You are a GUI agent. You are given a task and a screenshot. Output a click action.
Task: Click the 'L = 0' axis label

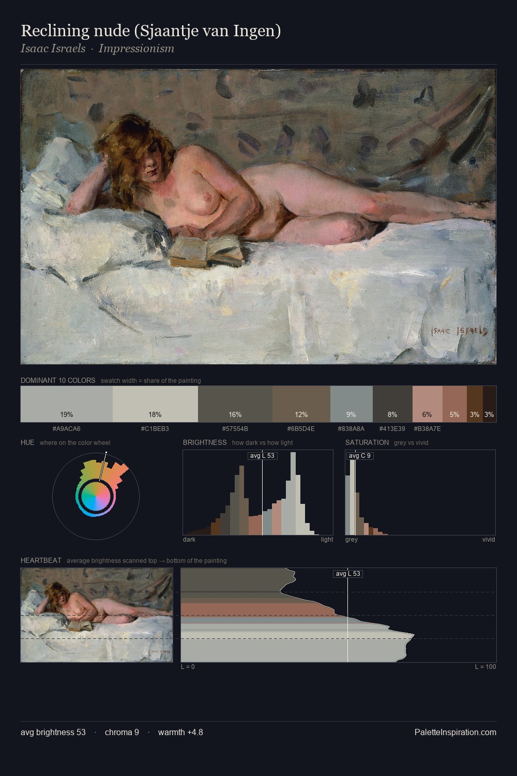point(188,667)
